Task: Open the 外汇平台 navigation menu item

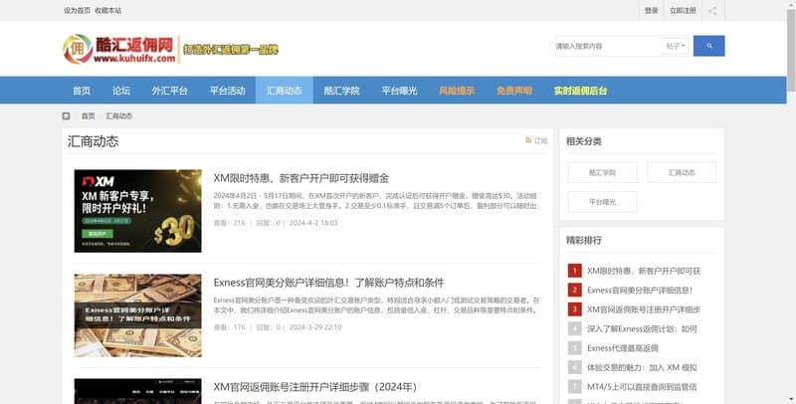Action: tap(170, 91)
